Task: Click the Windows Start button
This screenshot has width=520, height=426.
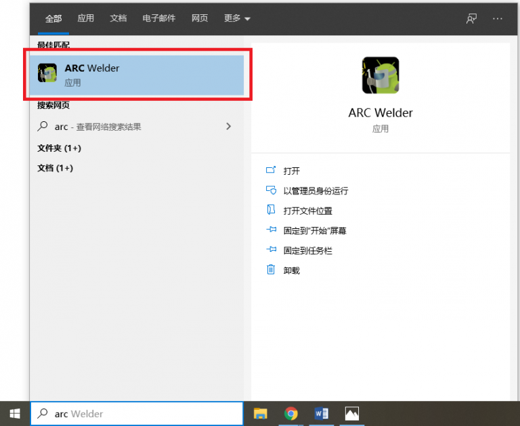Action: tap(14, 413)
